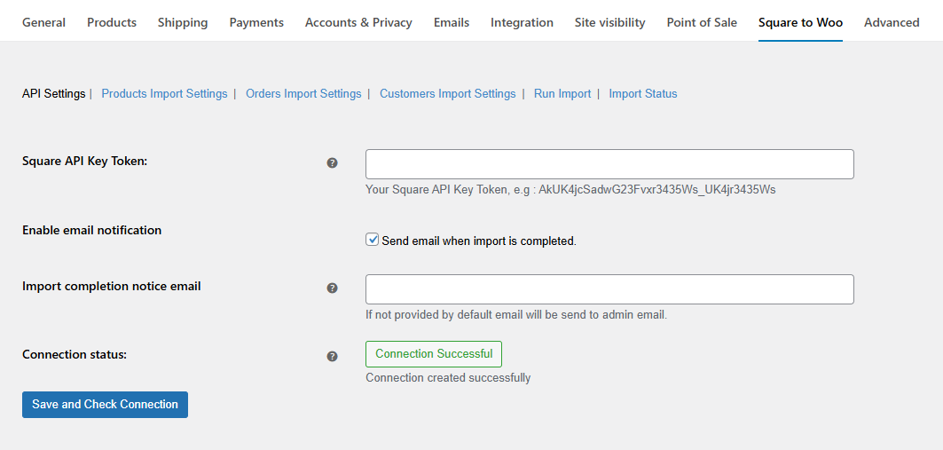Select the Payments tab
The width and height of the screenshot is (943, 450).
pos(256,22)
